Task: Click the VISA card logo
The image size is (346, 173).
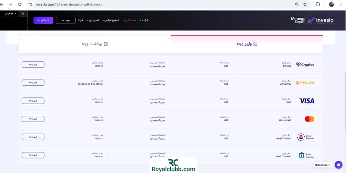Action: coord(306,101)
